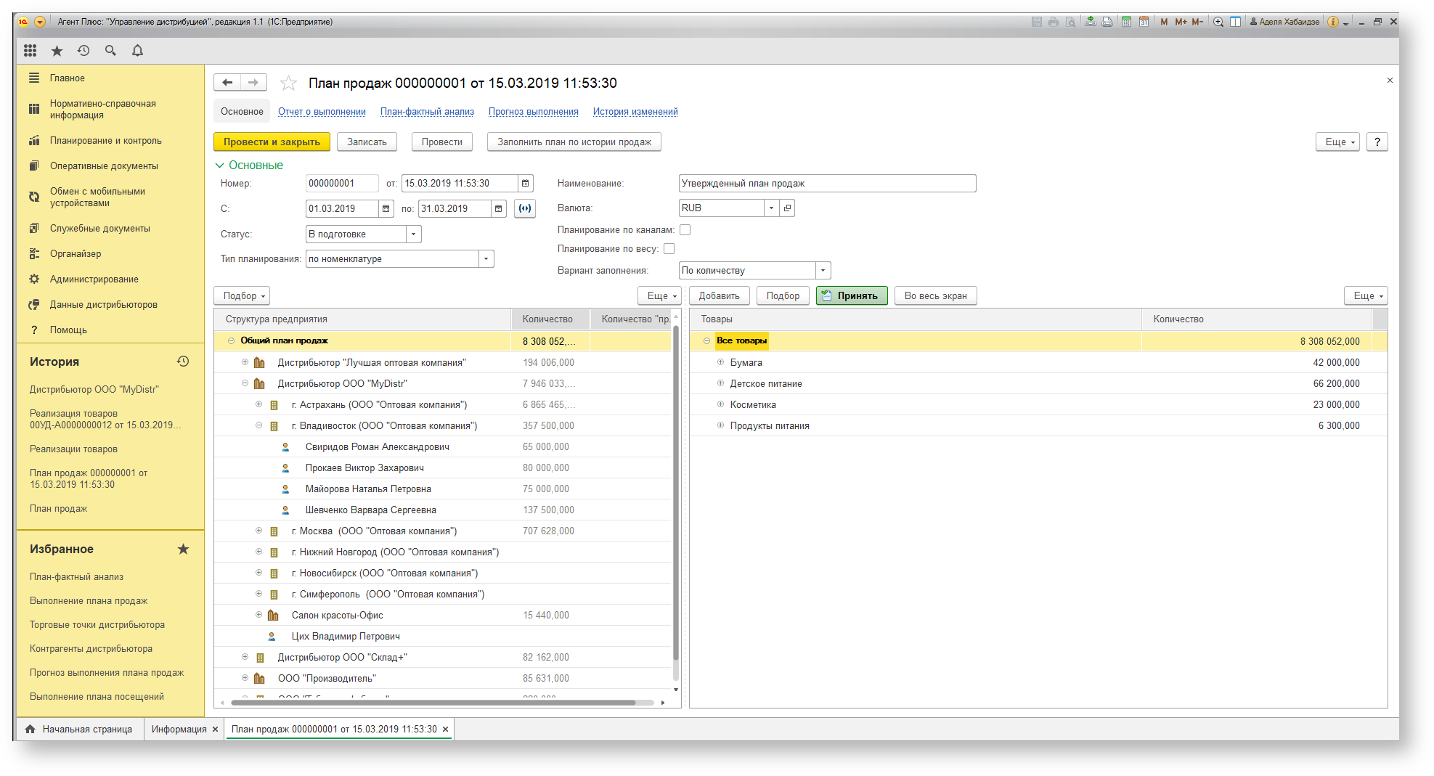Switch to Прогноз выполнения tab
The width and height of the screenshot is (1434, 776).
tap(533, 111)
